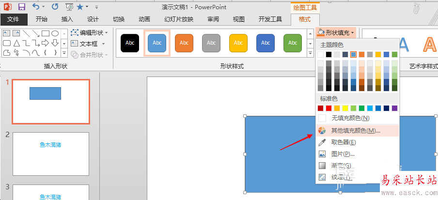438x200 pixels.
Task: Open the 渐变 gradient submenu
Action: tap(357, 165)
